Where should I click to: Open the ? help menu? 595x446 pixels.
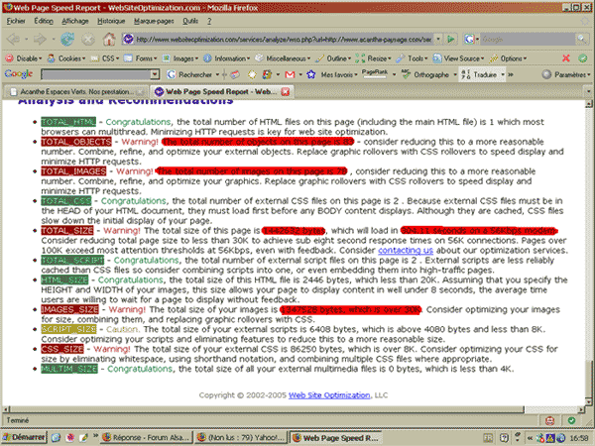(x=209, y=21)
